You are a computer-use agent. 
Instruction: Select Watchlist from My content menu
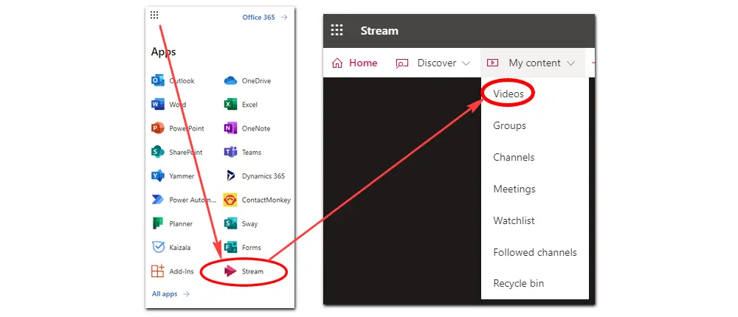pos(514,220)
